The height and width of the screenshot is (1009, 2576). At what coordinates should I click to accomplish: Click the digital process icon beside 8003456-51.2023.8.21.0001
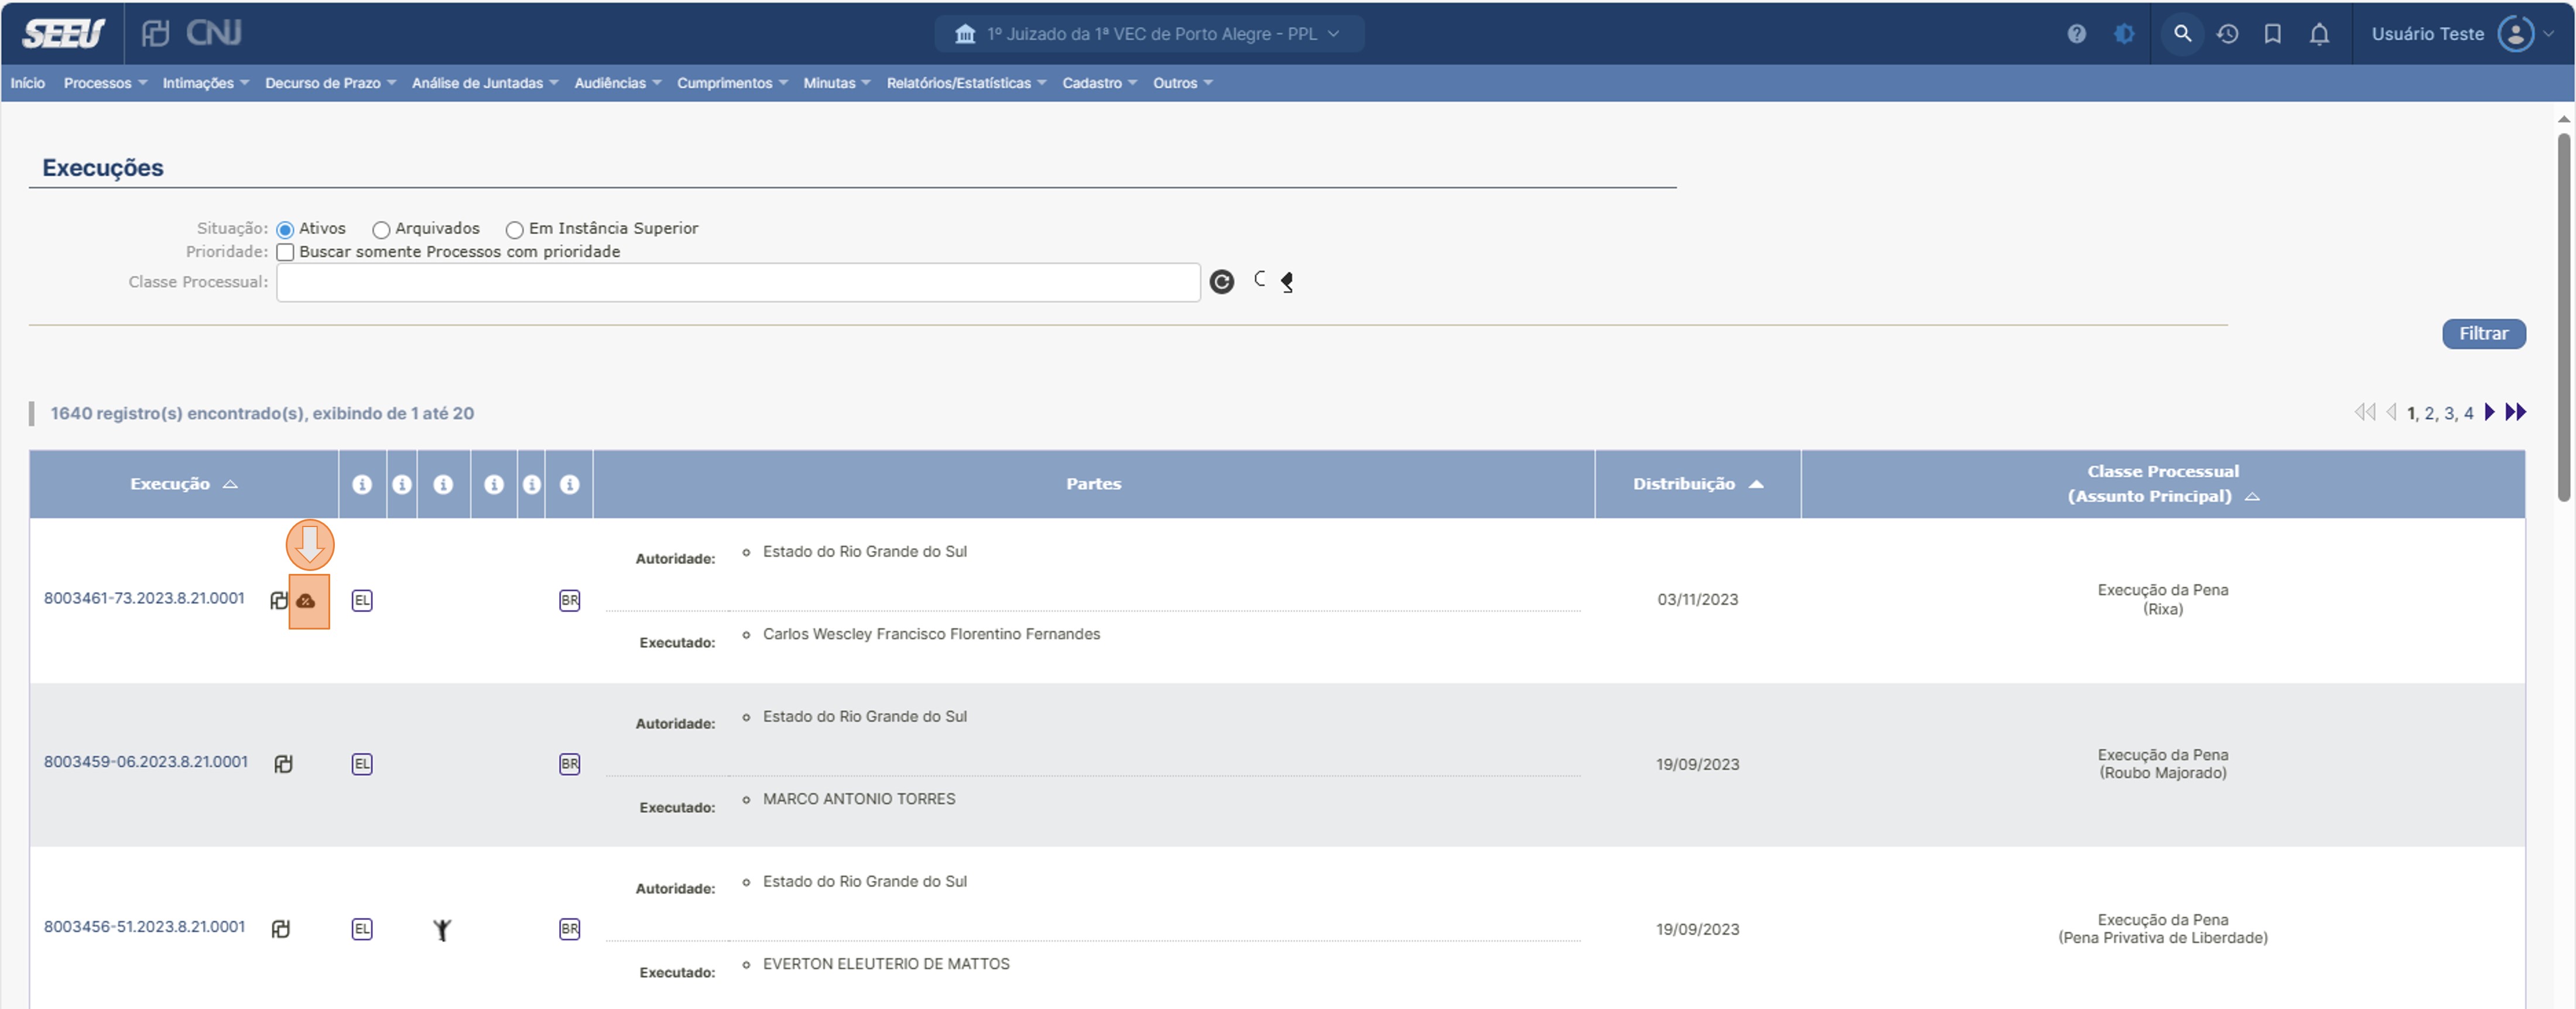coord(281,929)
